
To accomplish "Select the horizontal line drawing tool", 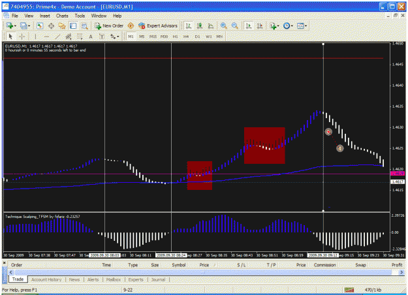I will pos(46,37).
